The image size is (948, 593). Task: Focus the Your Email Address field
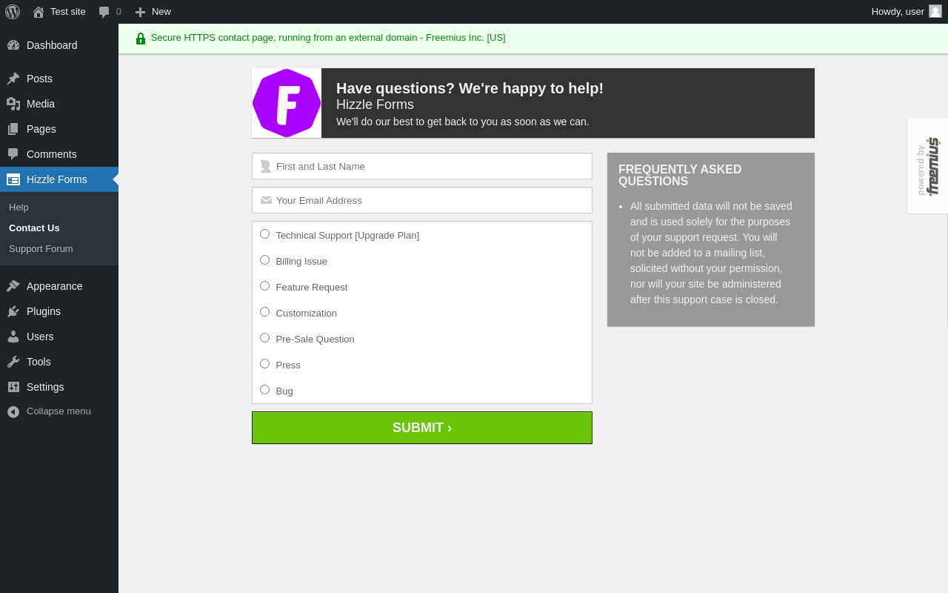click(422, 200)
